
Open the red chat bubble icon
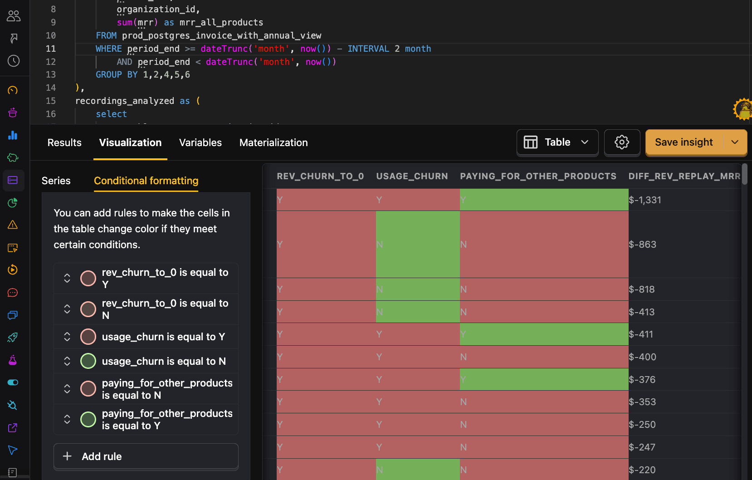tap(13, 293)
